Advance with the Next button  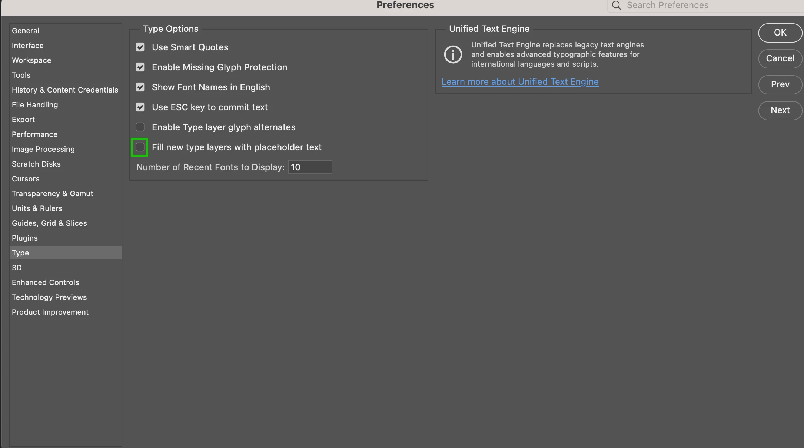[x=780, y=110]
